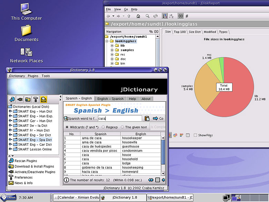Open the View menu in JDiskReport
The width and height of the screenshot is (269, 202).
click(118, 9)
